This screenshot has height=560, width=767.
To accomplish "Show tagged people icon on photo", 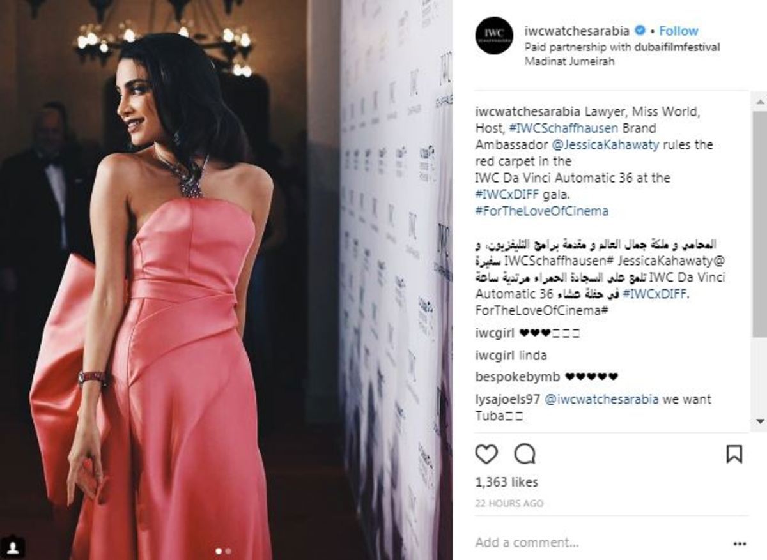I will point(13,547).
